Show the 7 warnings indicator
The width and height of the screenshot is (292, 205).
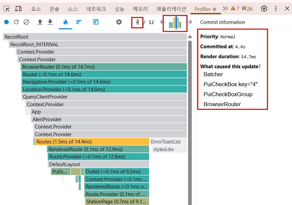click(235, 9)
